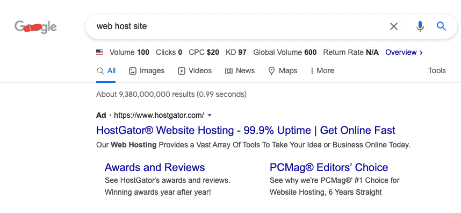Click the KD 97 metric

pyautogui.click(x=236, y=52)
